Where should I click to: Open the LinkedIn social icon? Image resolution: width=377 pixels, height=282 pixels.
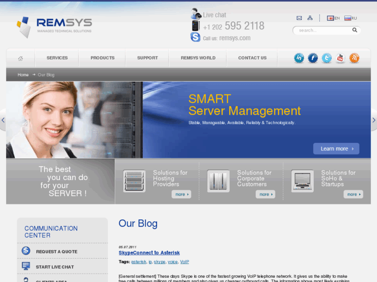pyautogui.click(x=299, y=58)
